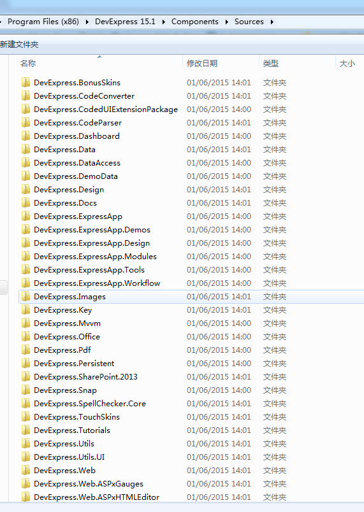Click the DevExpress.Snap folder icon
The width and height of the screenshot is (364, 512).
(25, 390)
